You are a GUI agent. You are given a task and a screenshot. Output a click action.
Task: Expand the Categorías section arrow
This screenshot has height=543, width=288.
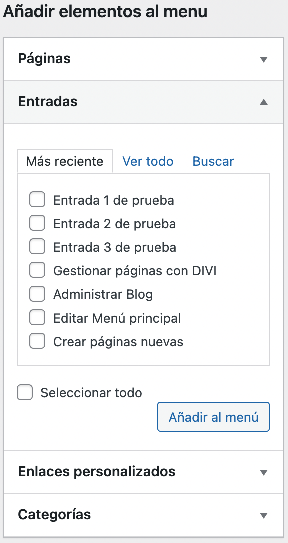(x=264, y=515)
